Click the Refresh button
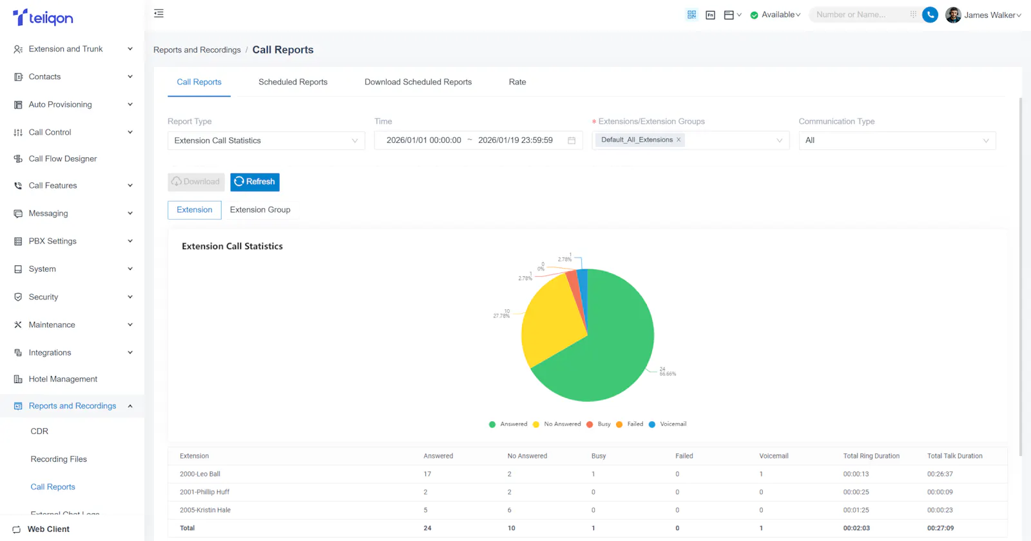1031x541 pixels. (255, 182)
